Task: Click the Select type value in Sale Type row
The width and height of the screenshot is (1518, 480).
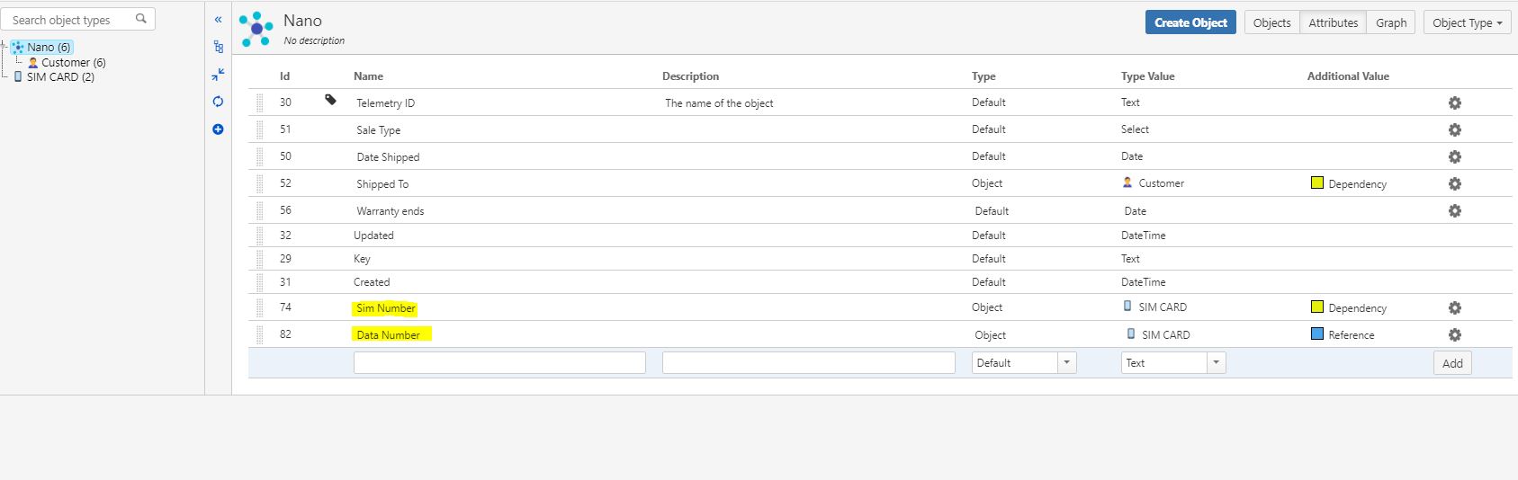Action: pos(1135,129)
